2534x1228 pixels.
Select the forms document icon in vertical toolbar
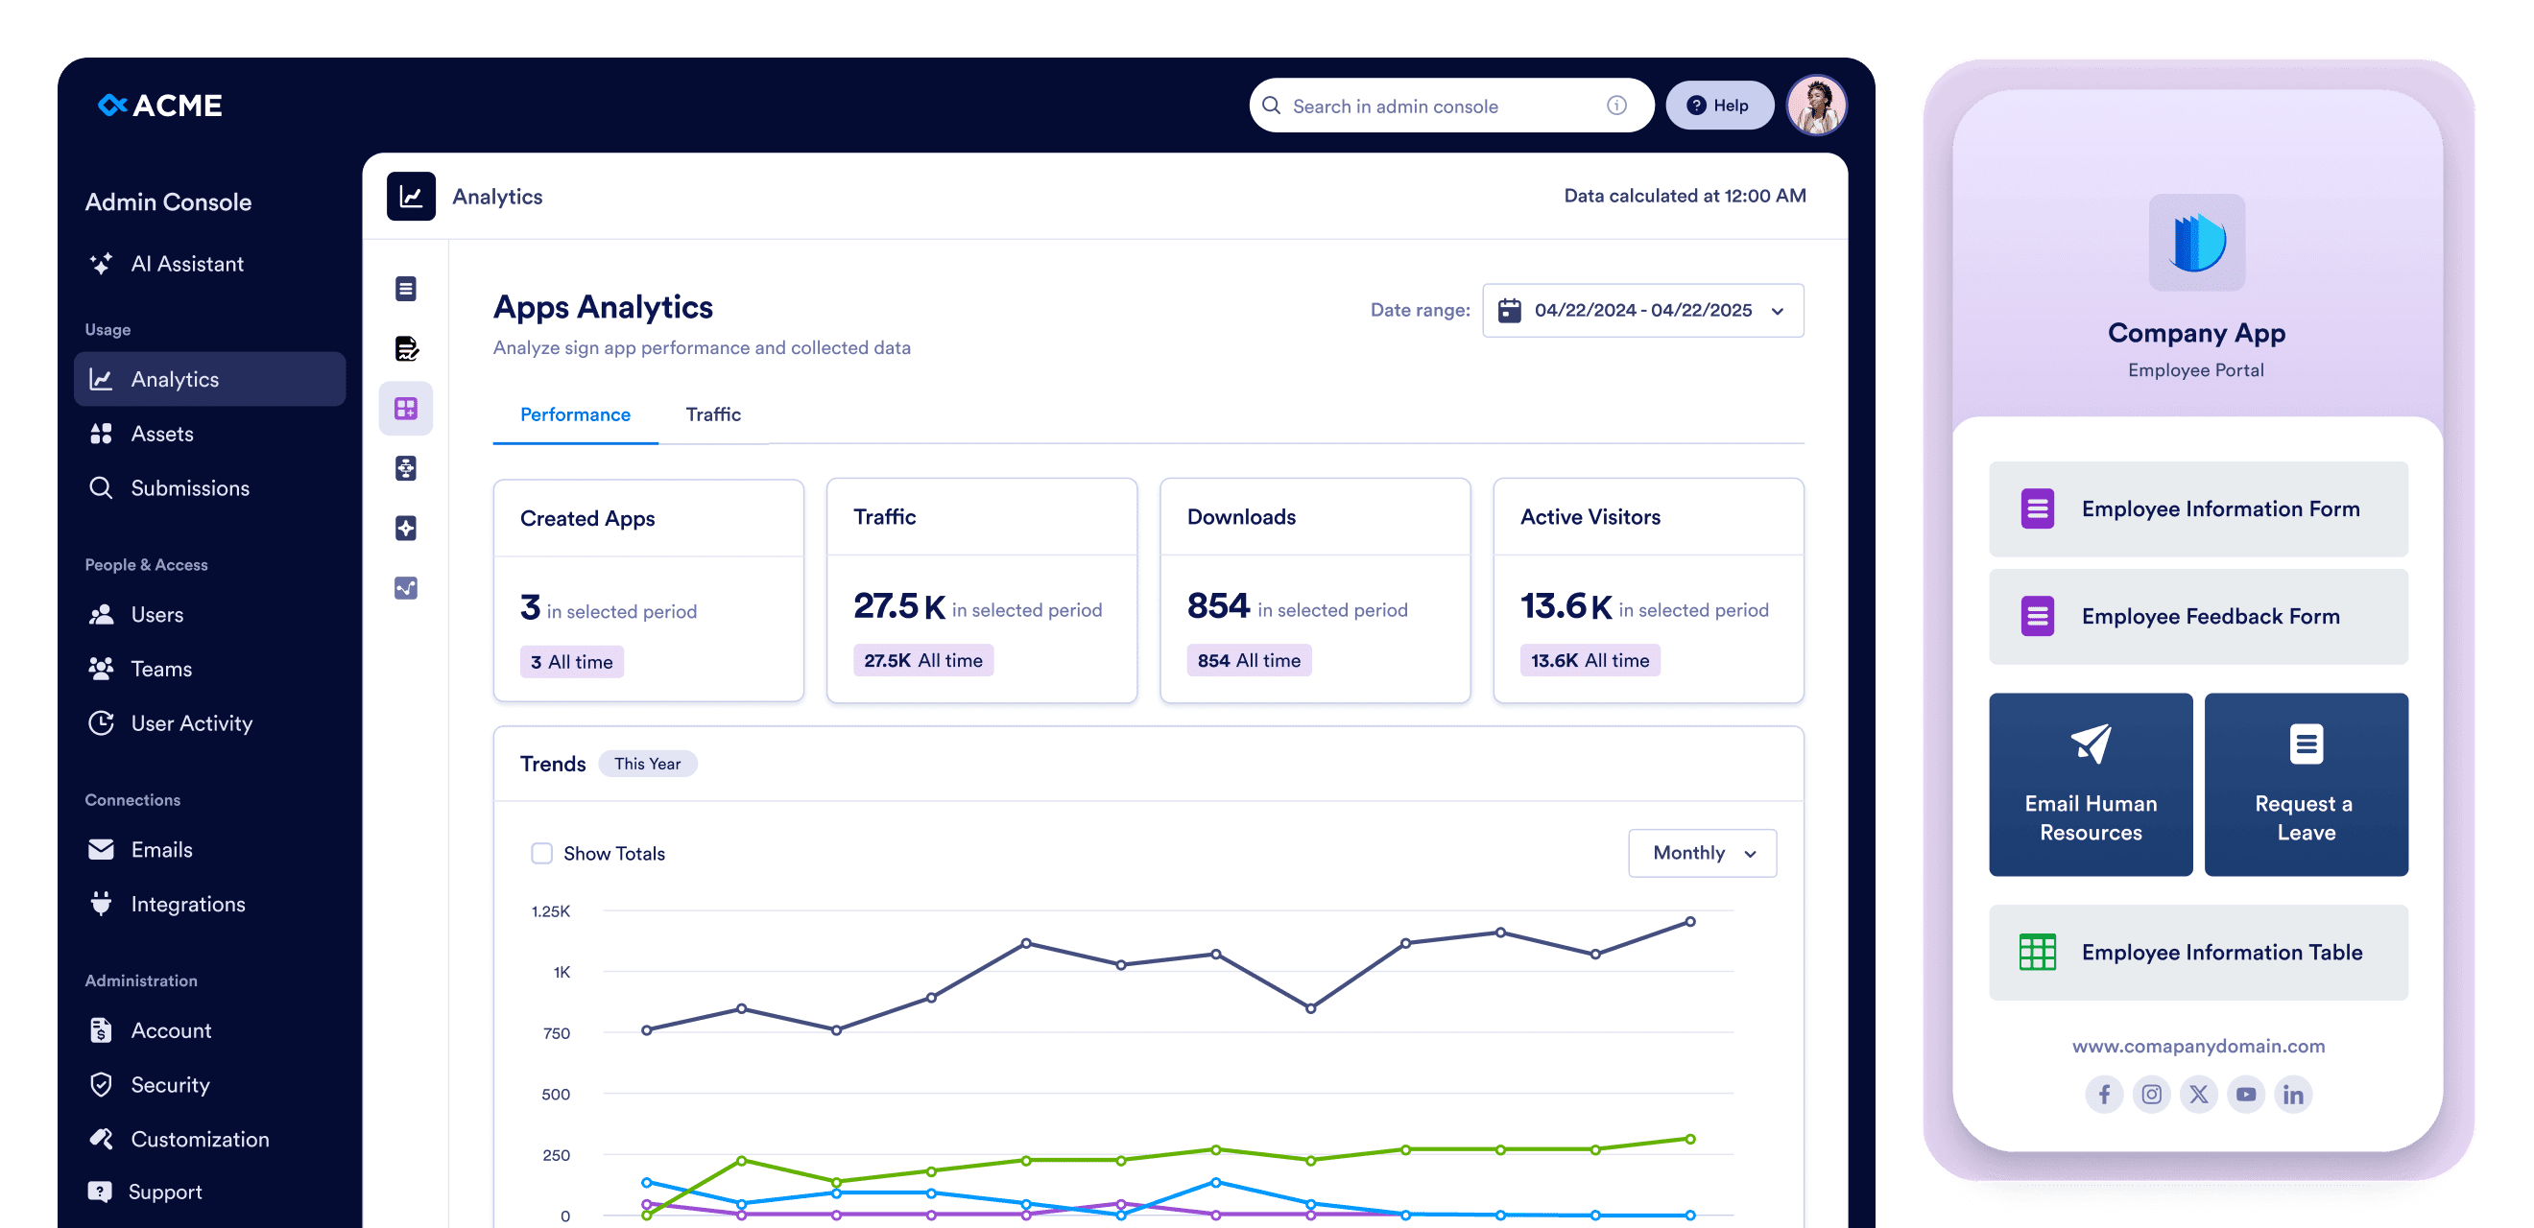[x=405, y=288]
